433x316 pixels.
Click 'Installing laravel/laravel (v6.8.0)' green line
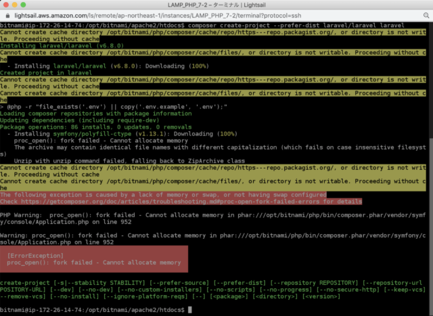click(62, 46)
